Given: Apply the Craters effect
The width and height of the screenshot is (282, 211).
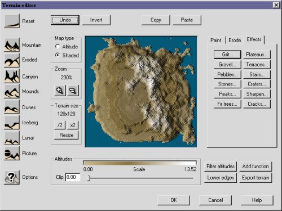Looking at the screenshot, I should coord(257,84).
